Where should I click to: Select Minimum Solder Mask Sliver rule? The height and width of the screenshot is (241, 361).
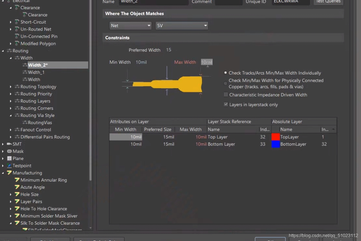pos(49,216)
